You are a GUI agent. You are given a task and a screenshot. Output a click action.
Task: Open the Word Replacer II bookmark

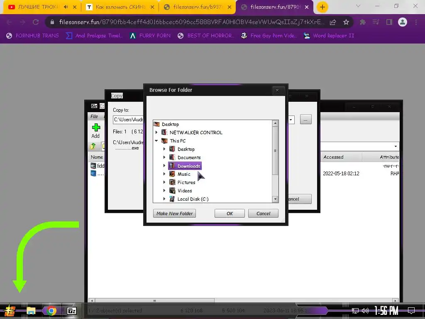point(329,36)
